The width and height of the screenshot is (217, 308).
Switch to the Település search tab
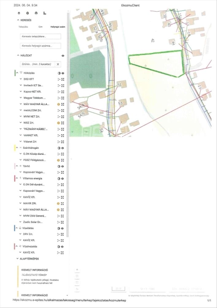tap(23, 27)
